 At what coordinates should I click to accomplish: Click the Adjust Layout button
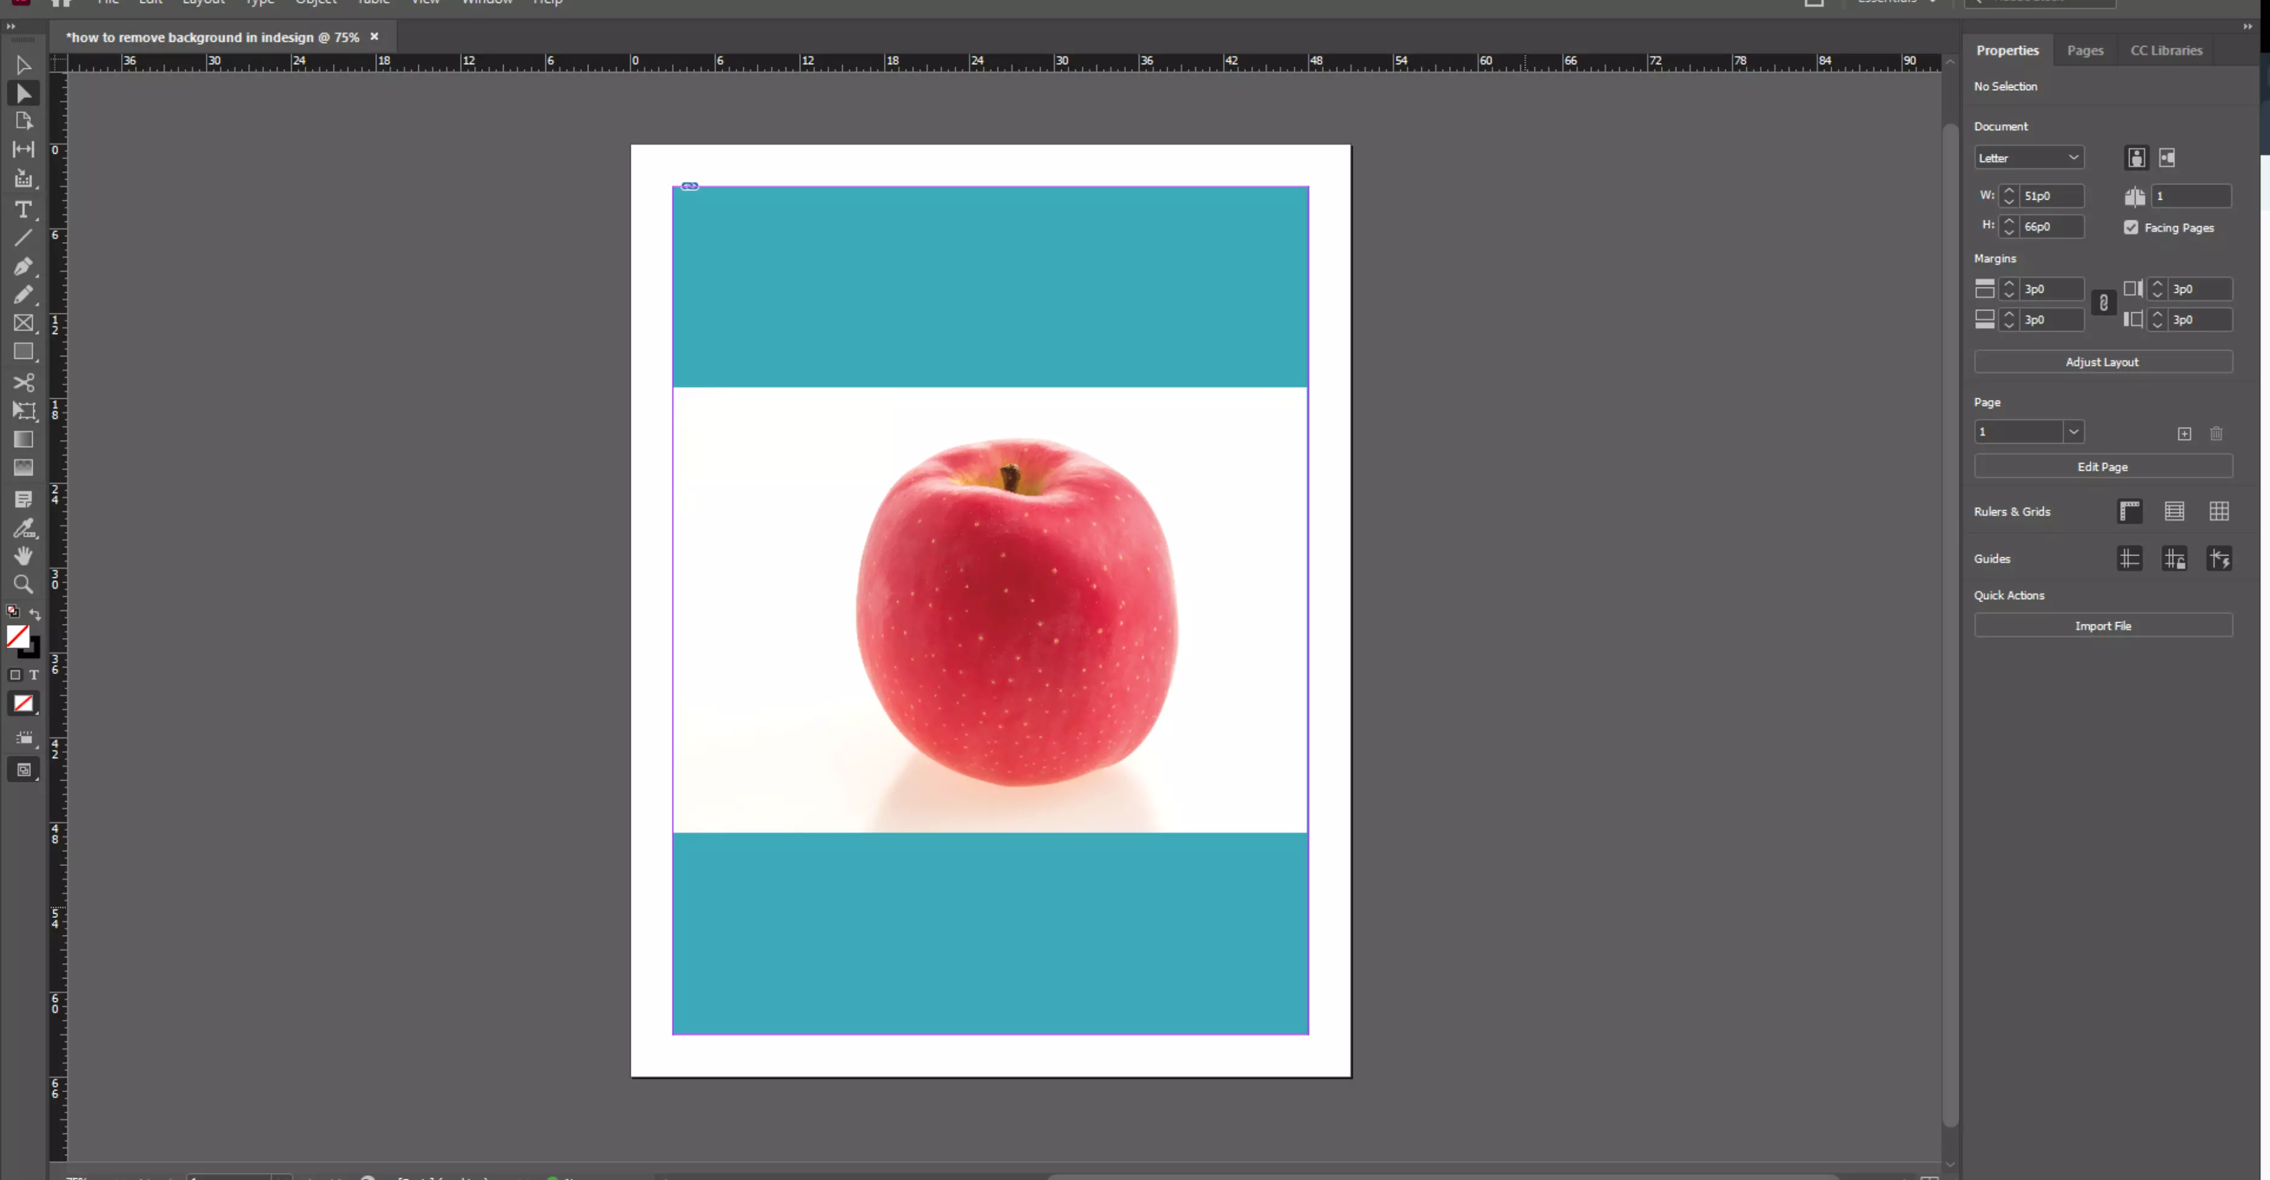[x=2102, y=362]
